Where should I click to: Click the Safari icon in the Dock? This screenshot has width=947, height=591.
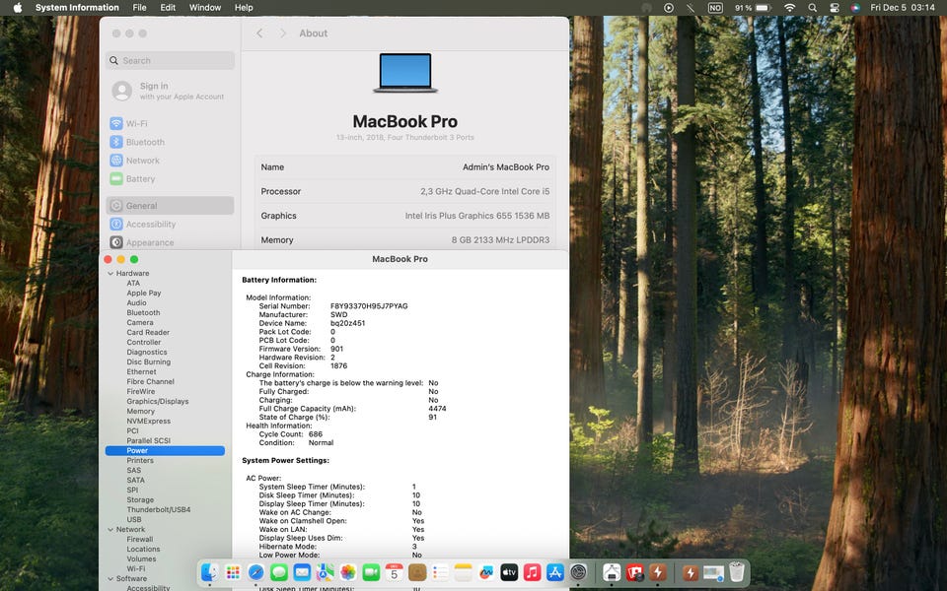[x=255, y=572]
